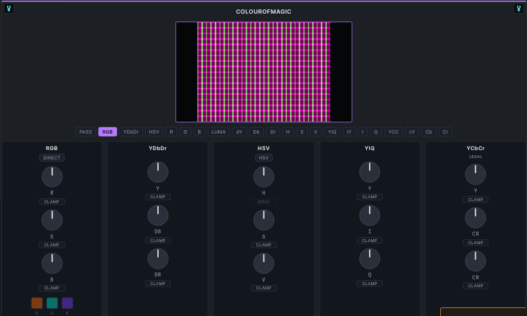This screenshot has width=527, height=316.
Task: Click the top-right teal logo icon
Action: pyautogui.click(x=518, y=9)
